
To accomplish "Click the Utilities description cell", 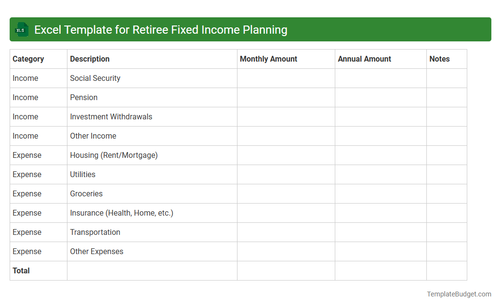I will (x=82, y=174).
